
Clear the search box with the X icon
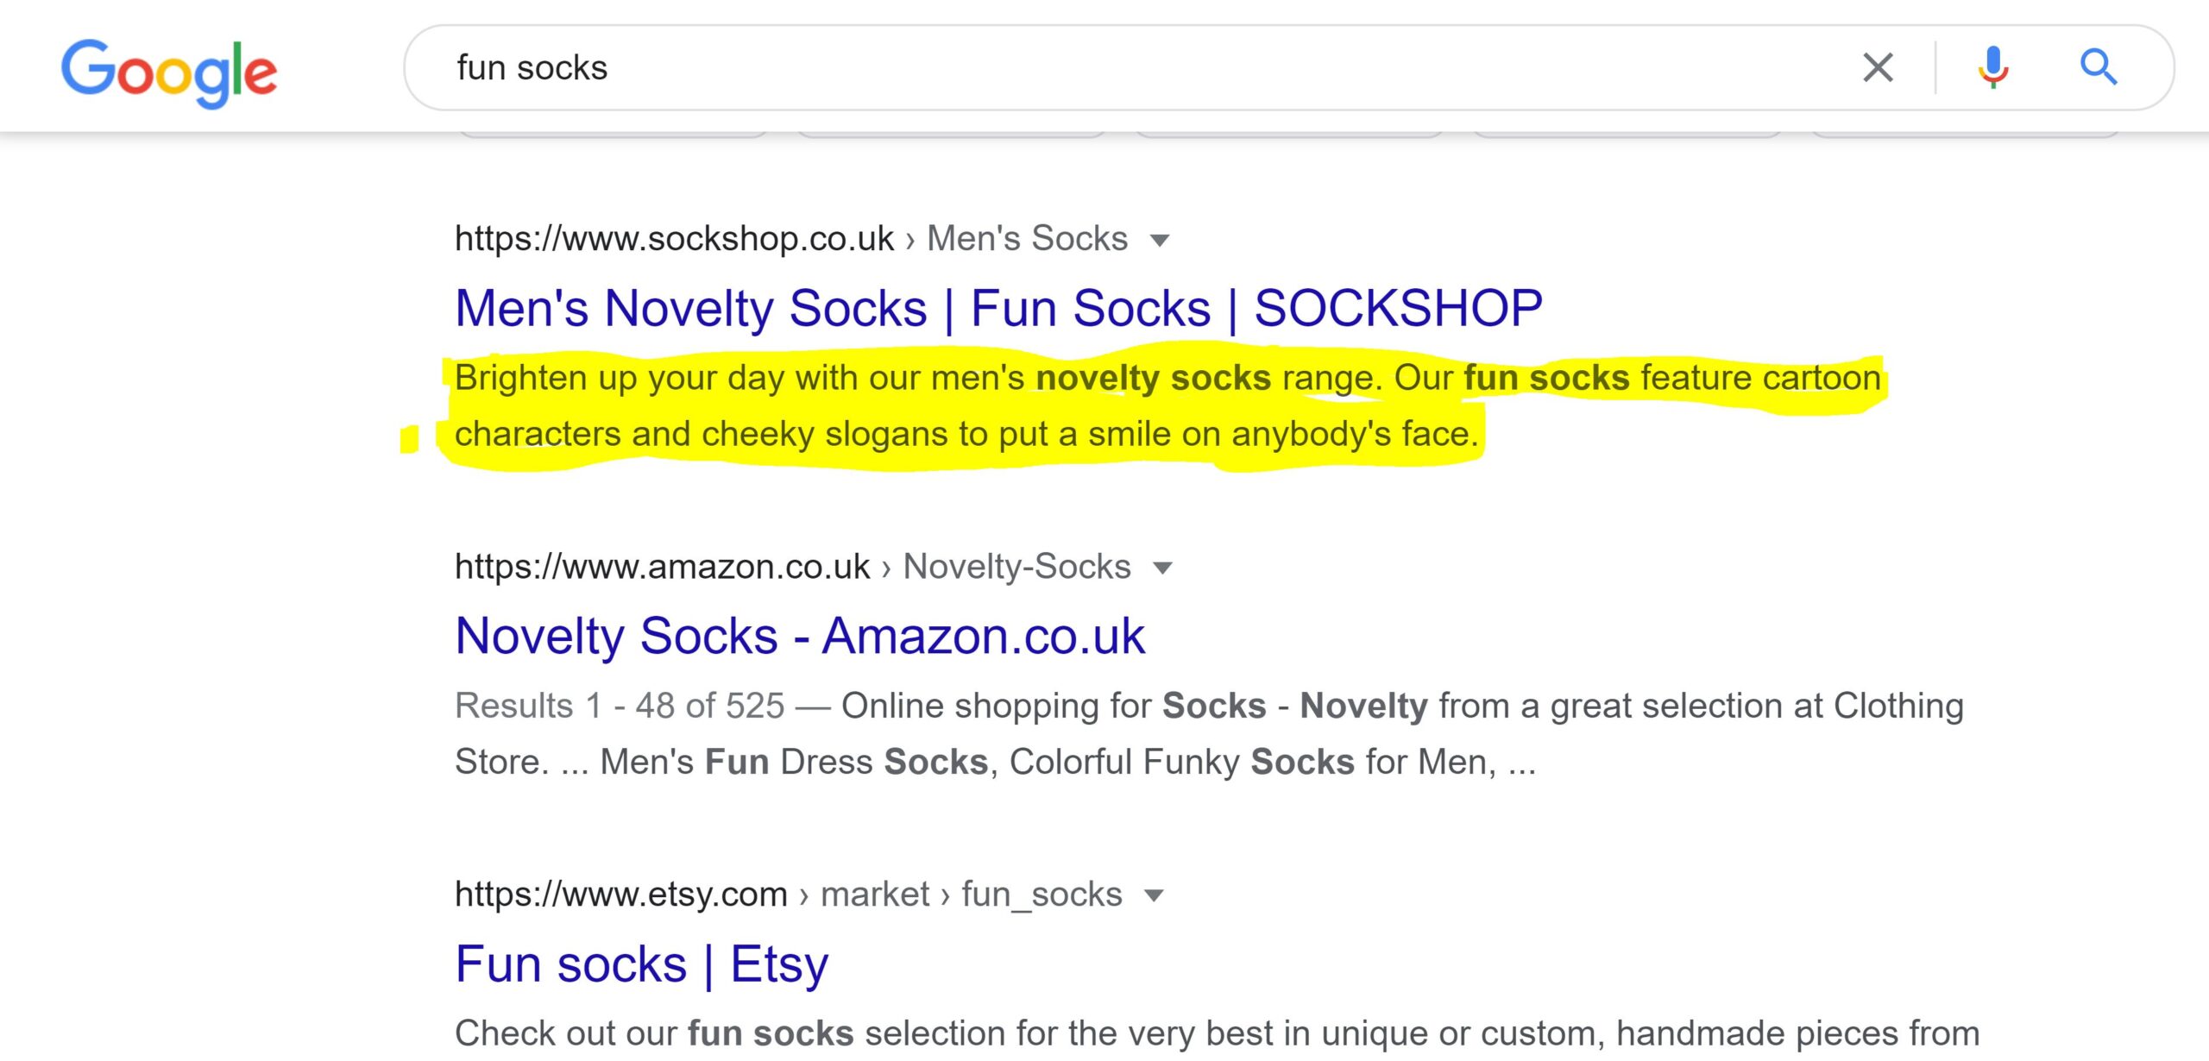pos(1878,67)
